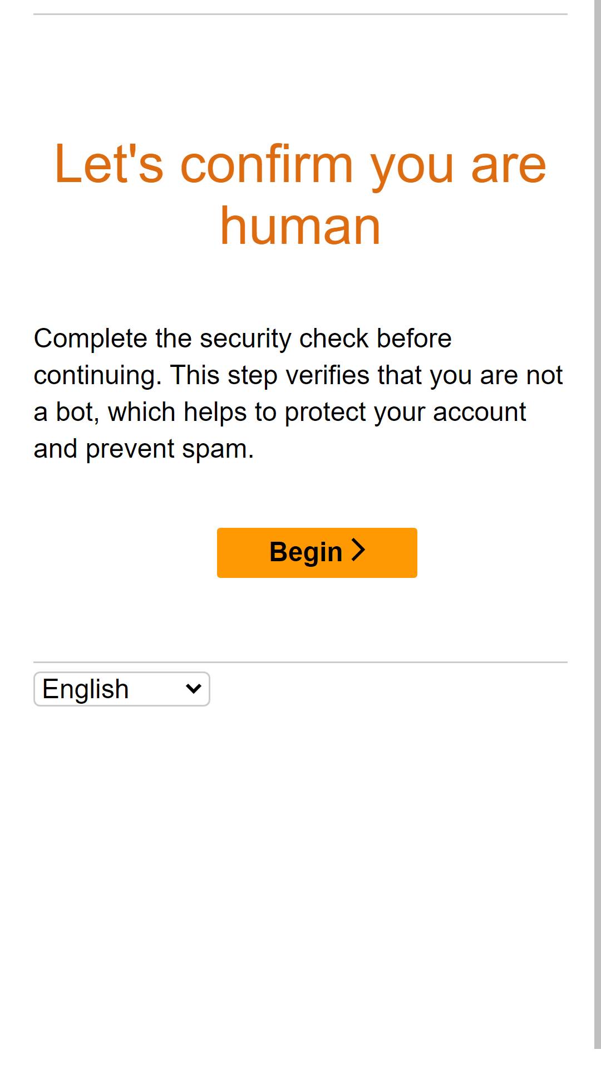
Task: Start verification via the Begin arrow
Action: pos(359,550)
